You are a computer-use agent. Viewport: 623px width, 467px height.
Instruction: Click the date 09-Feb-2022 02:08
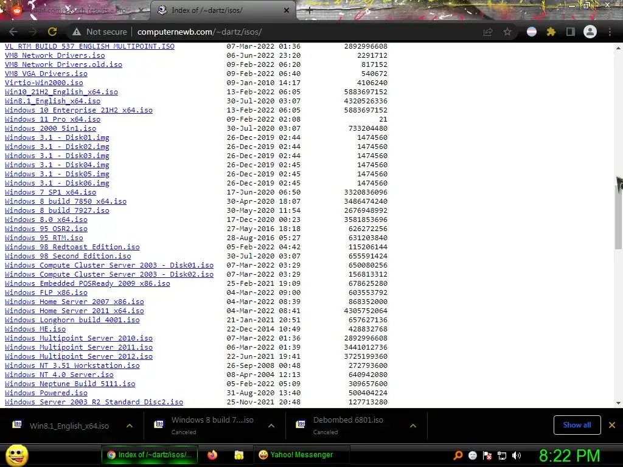pyautogui.click(x=263, y=119)
